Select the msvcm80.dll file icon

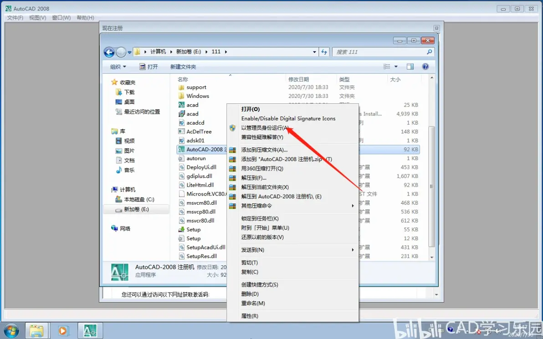pyautogui.click(x=181, y=202)
